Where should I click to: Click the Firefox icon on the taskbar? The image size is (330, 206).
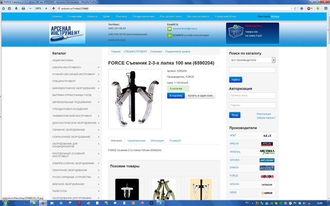pyautogui.click(x=43, y=203)
